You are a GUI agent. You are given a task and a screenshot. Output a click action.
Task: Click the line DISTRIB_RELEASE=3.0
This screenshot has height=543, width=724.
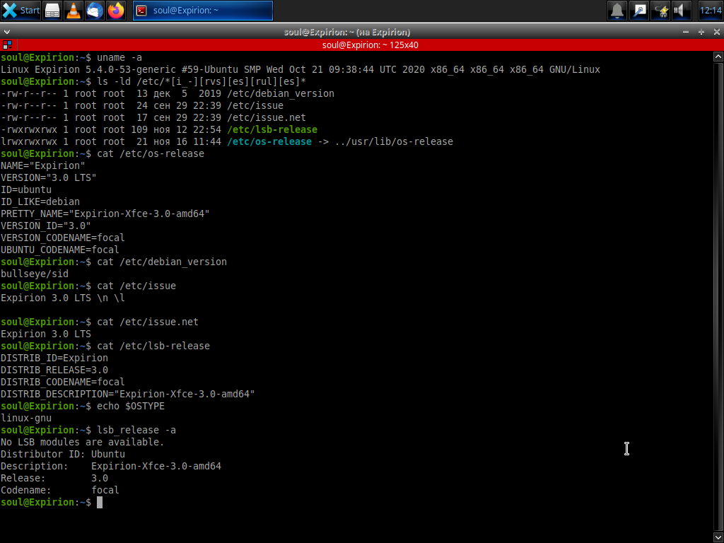(x=54, y=370)
